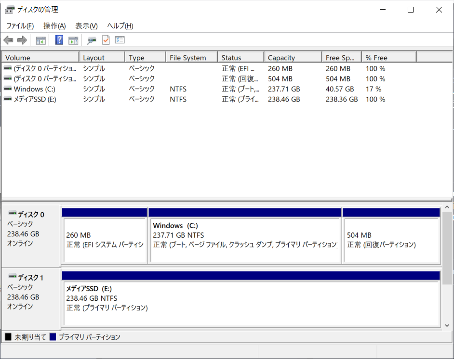
Task: Click the blue プライマリ パーティション legend swatch
Action: click(x=53, y=337)
